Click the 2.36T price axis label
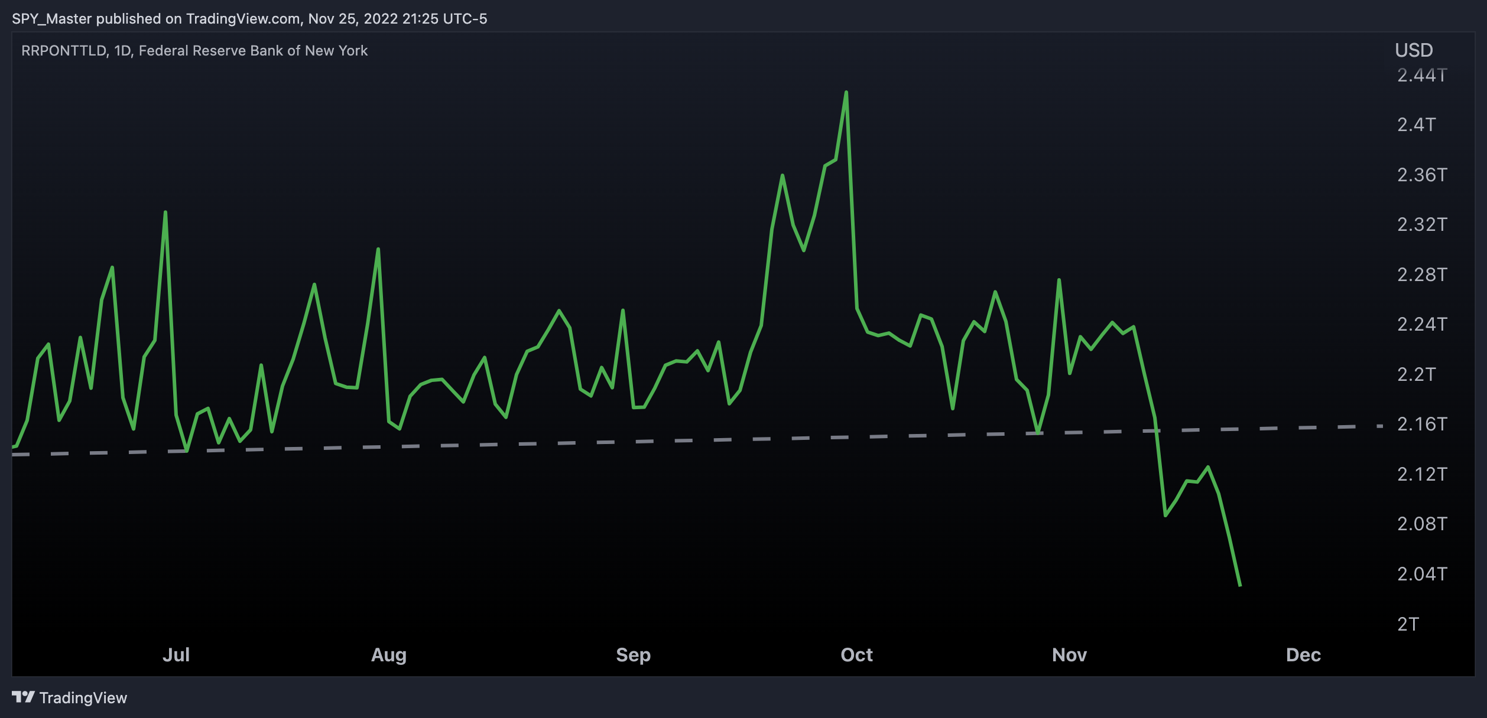Screen dimensions: 1487x718 click(1422, 175)
